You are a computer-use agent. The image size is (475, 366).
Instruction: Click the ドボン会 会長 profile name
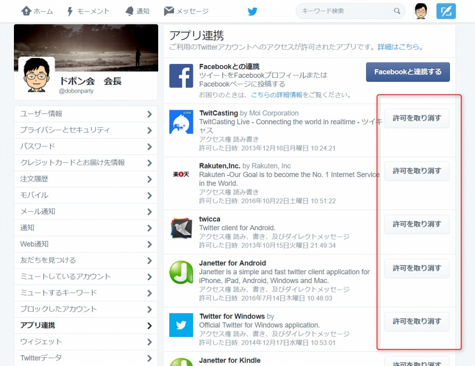pyautogui.click(x=90, y=81)
